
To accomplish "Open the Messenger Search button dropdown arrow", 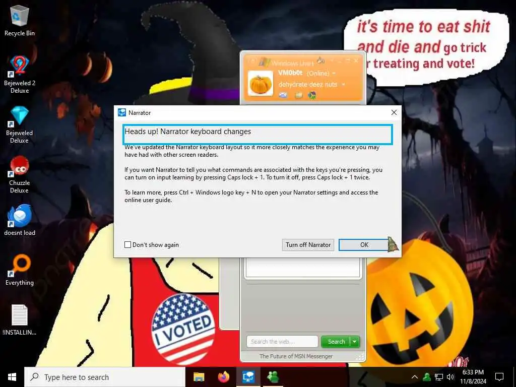I will point(355,342).
